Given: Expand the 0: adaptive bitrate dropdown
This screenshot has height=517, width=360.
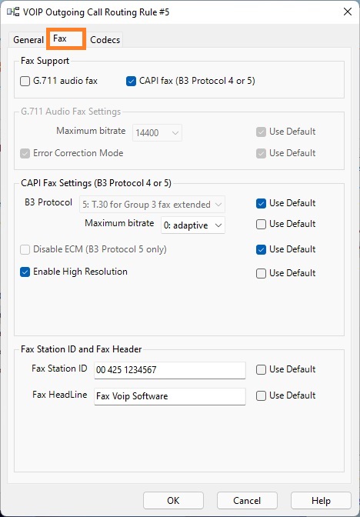Looking at the screenshot, I should tap(193, 225).
